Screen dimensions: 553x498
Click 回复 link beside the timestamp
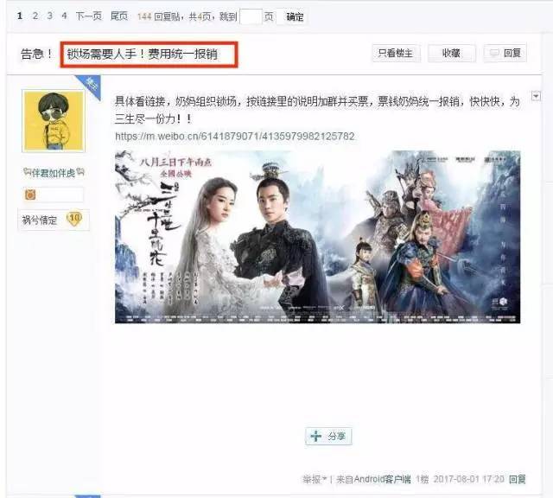(x=517, y=479)
